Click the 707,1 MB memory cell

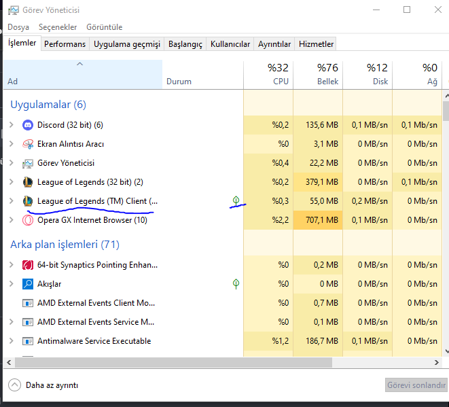318,220
